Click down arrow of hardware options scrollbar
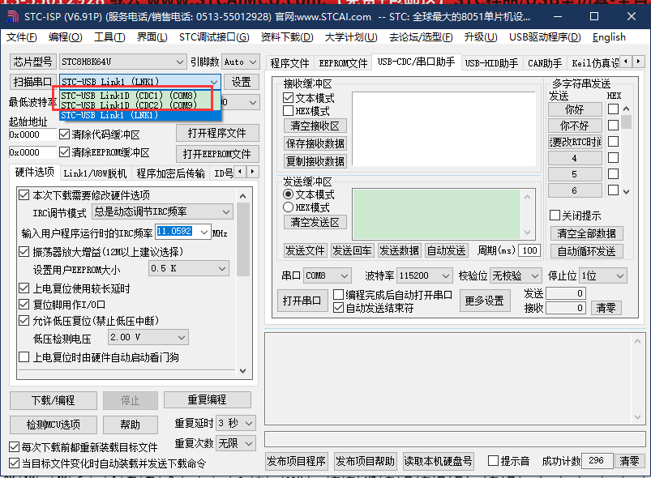This screenshot has height=478, width=651. [243, 371]
